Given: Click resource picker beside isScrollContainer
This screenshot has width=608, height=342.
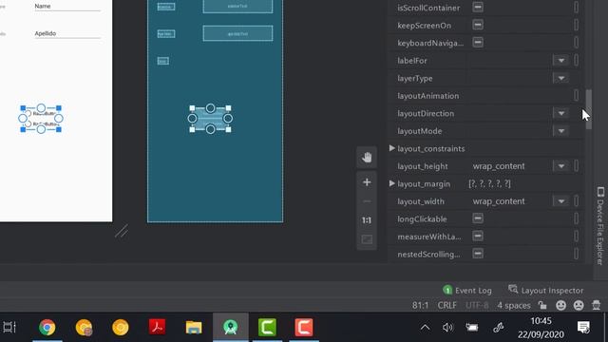Looking at the screenshot, I should tap(577, 7).
